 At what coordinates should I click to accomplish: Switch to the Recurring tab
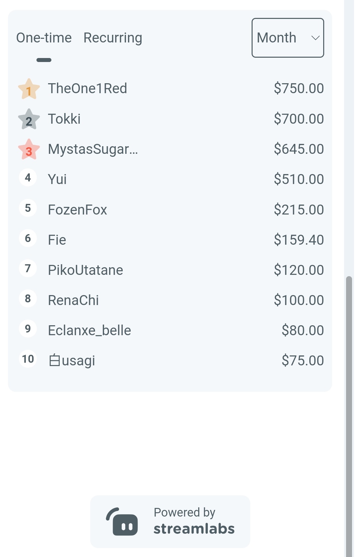tap(113, 38)
